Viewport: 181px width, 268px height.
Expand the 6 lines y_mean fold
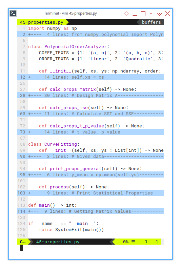click(x=90, y=175)
